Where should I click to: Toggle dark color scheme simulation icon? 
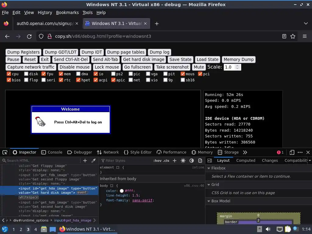(192, 161)
